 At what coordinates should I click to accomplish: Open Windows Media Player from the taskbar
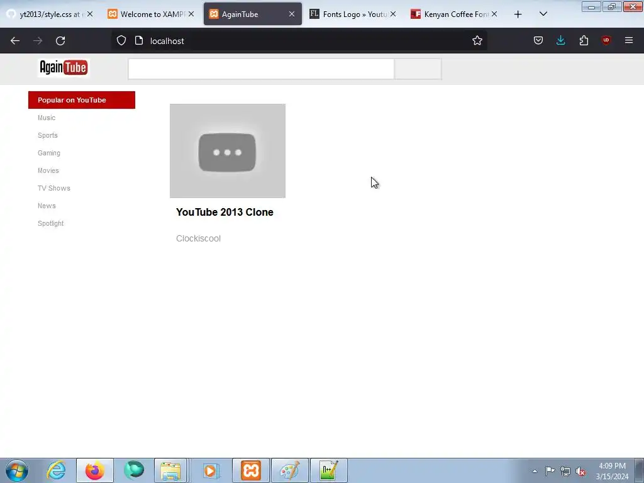tap(211, 470)
